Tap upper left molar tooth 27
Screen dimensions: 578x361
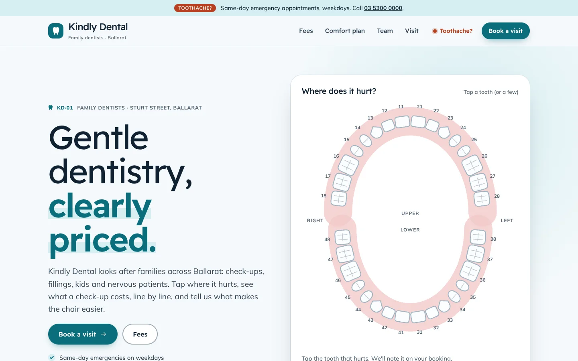click(x=478, y=183)
